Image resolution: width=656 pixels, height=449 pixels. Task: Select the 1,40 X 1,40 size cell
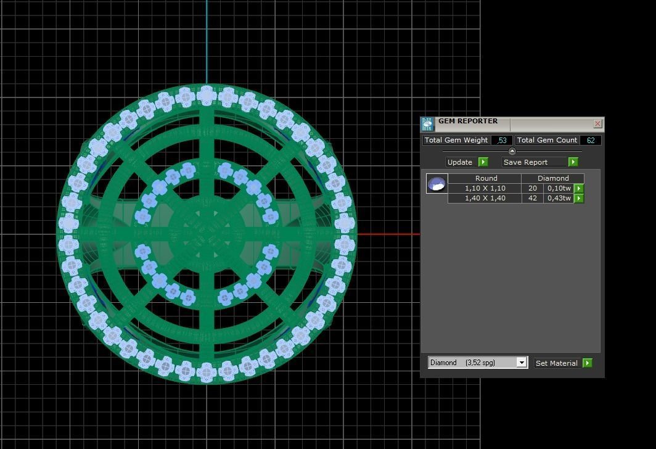tap(485, 199)
